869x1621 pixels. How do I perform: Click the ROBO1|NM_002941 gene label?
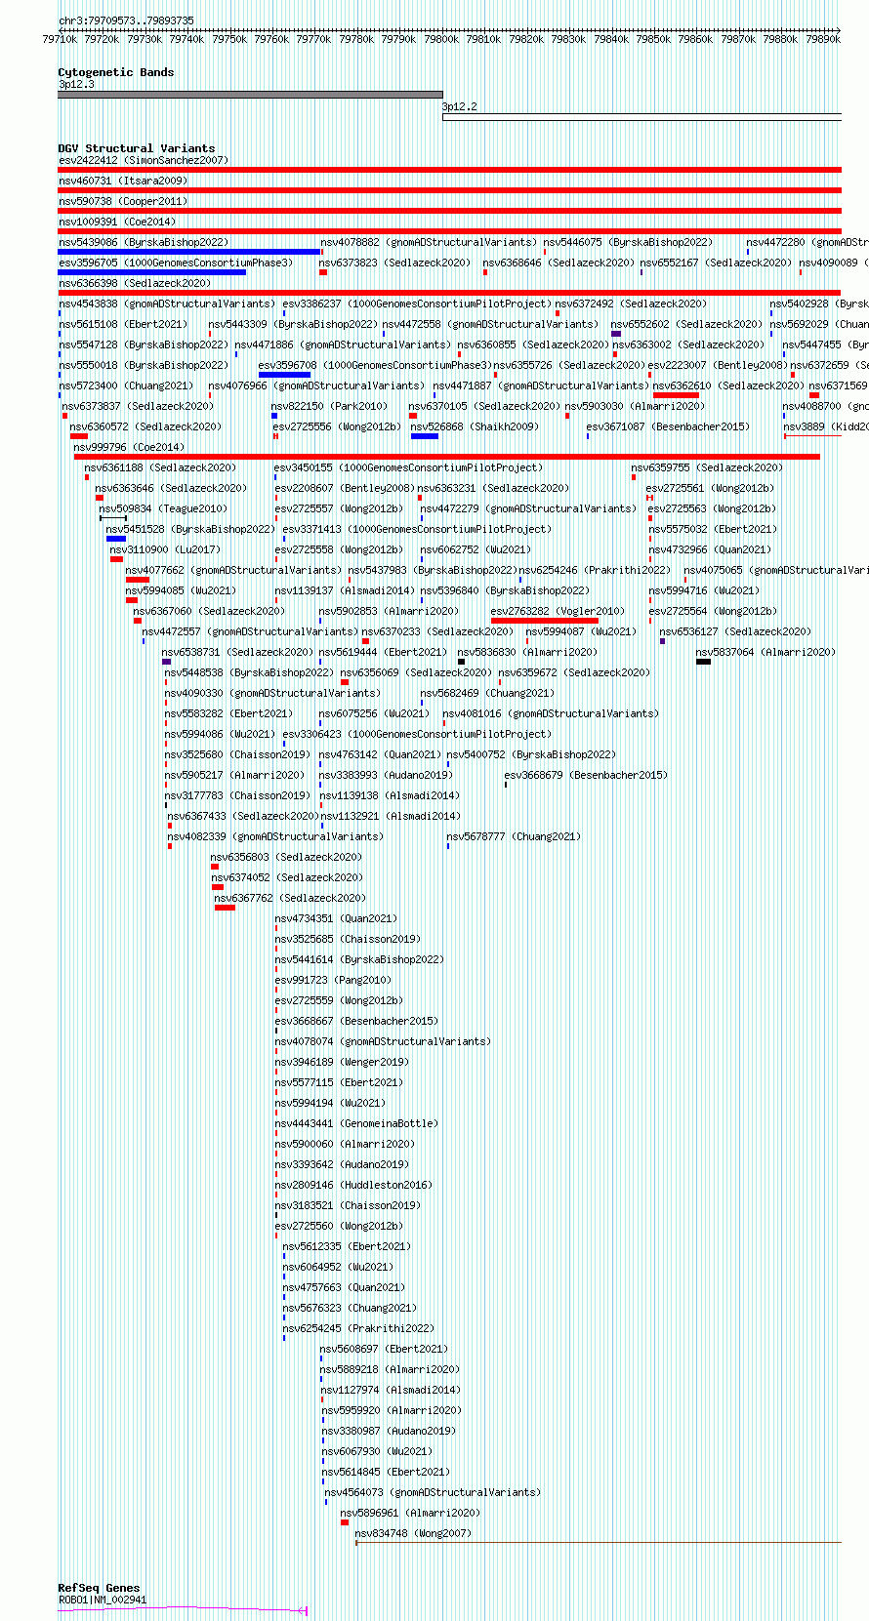coord(103,1600)
